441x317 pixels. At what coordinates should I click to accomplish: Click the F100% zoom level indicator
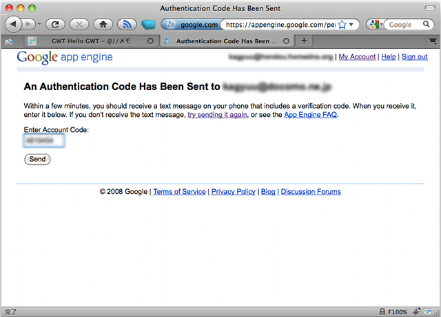pos(398,311)
